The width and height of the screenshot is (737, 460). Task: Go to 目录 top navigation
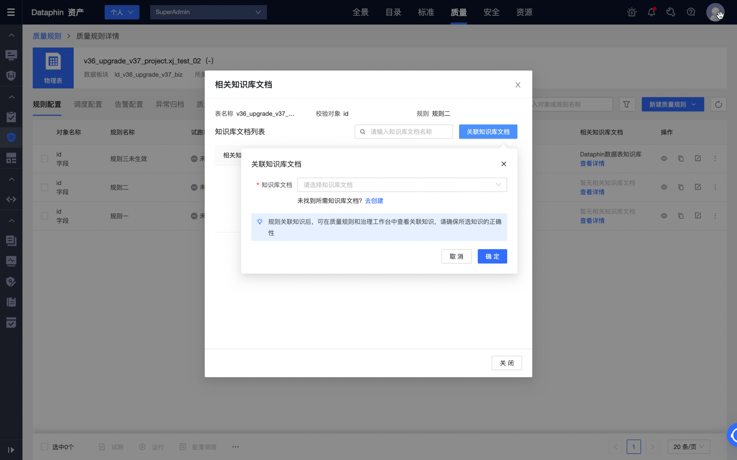click(x=393, y=12)
